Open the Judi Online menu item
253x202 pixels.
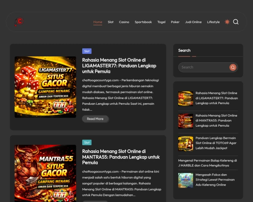[x=193, y=22]
